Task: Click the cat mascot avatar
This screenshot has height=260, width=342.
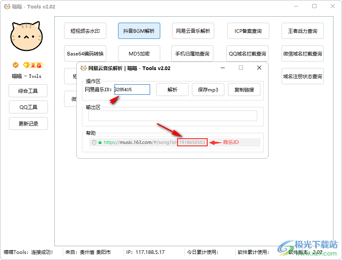Action: pyautogui.click(x=26, y=36)
